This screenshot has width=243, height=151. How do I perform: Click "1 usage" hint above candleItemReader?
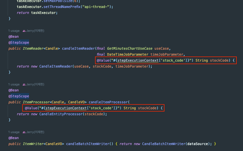click(14, 31)
